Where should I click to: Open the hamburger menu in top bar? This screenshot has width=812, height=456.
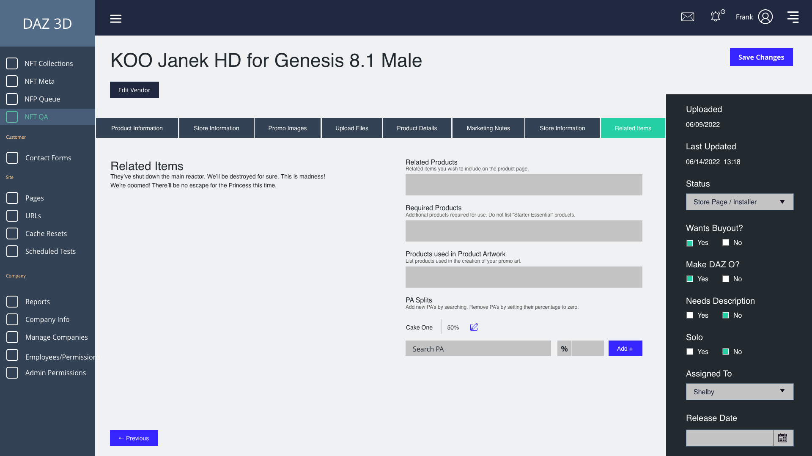115,19
